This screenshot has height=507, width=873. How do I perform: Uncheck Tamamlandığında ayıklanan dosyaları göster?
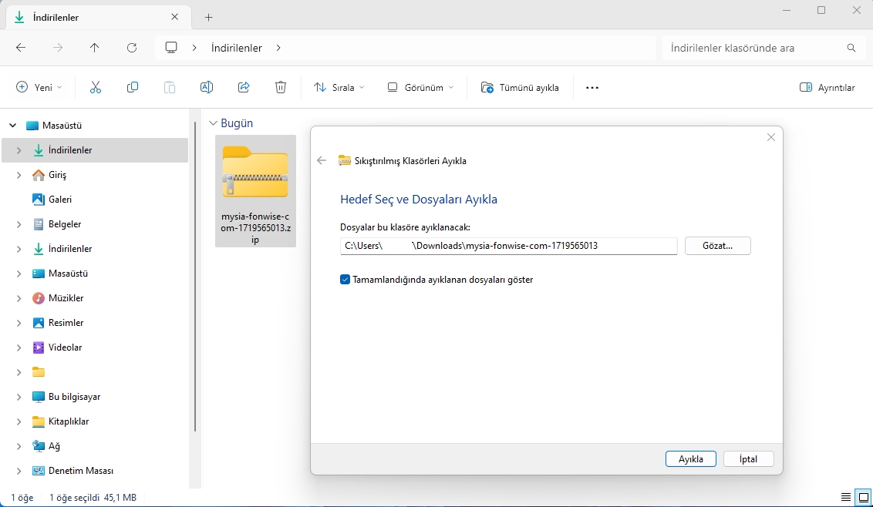(x=345, y=280)
